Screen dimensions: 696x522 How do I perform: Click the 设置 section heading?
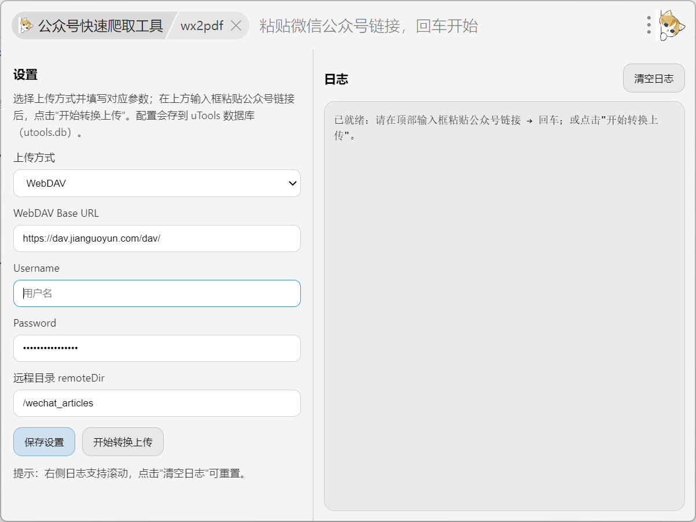pyautogui.click(x=25, y=75)
